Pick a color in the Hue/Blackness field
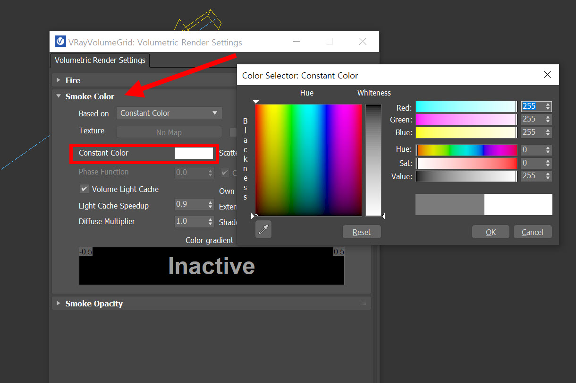 point(308,160)
